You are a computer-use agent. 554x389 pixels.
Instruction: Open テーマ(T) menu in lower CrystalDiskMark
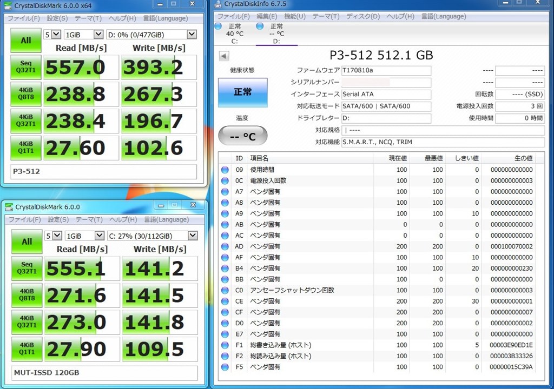tap(89, 219)
